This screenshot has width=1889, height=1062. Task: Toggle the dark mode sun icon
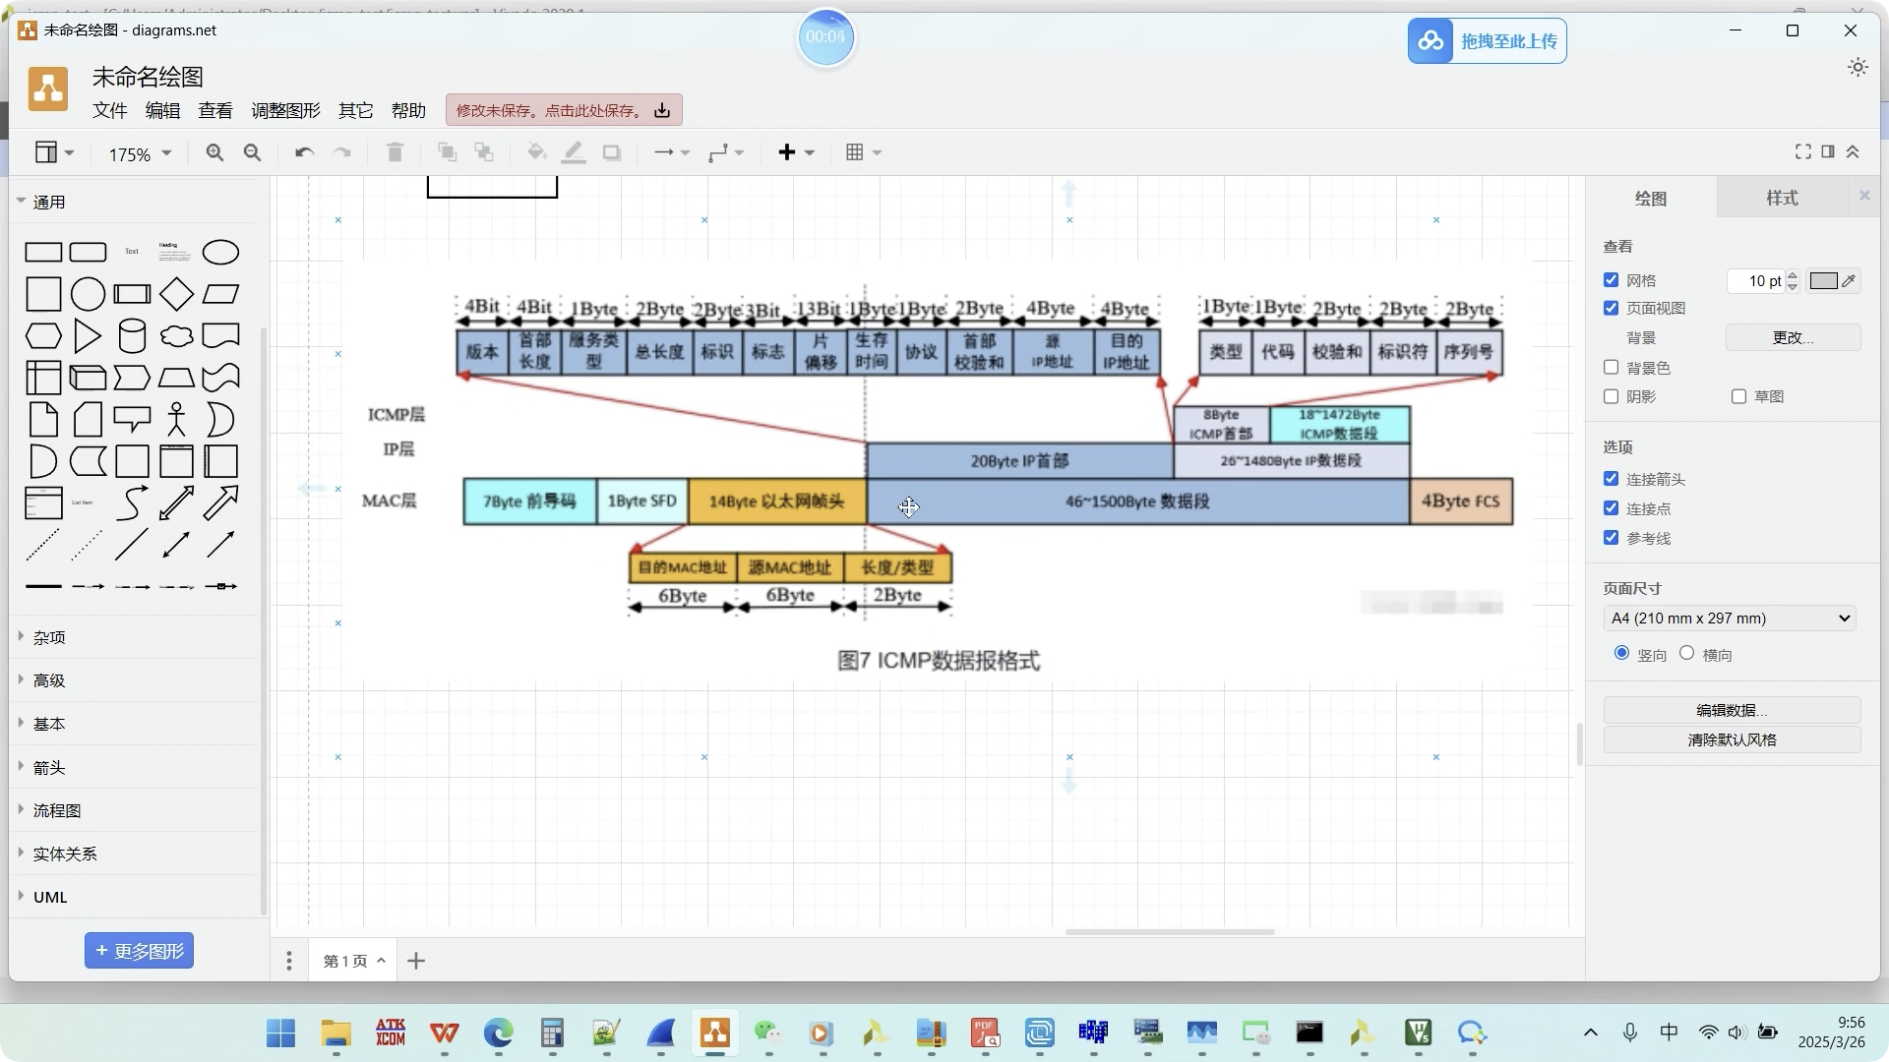point(1858,67)
